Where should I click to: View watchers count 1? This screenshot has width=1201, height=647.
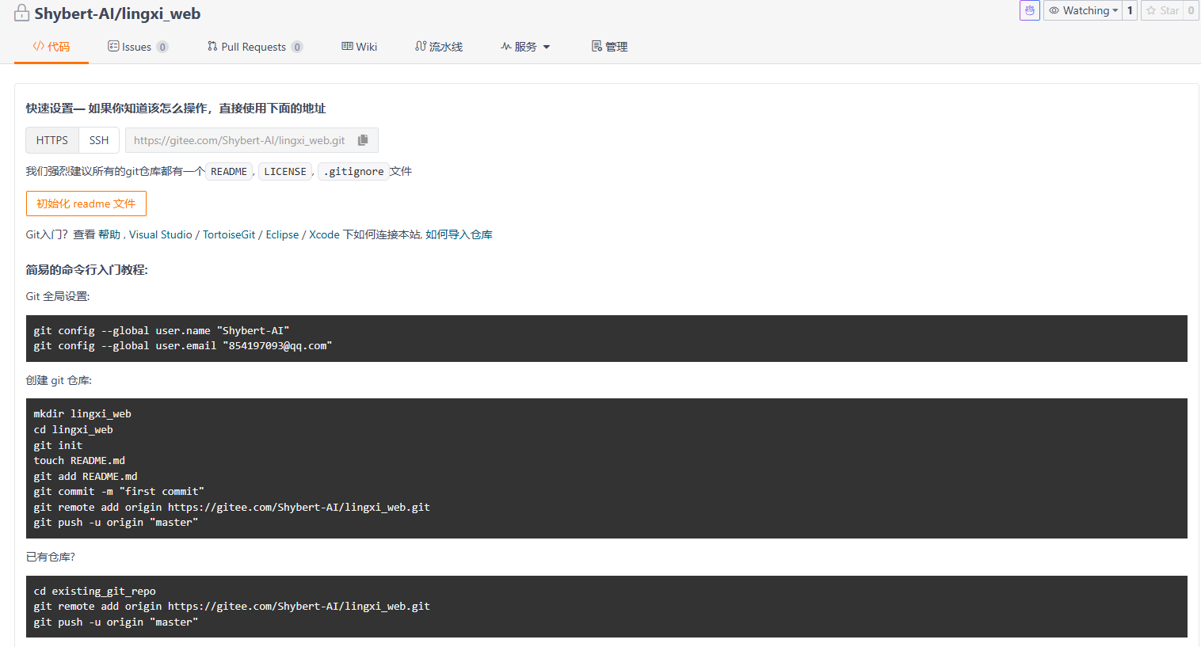coord(1130,10)
